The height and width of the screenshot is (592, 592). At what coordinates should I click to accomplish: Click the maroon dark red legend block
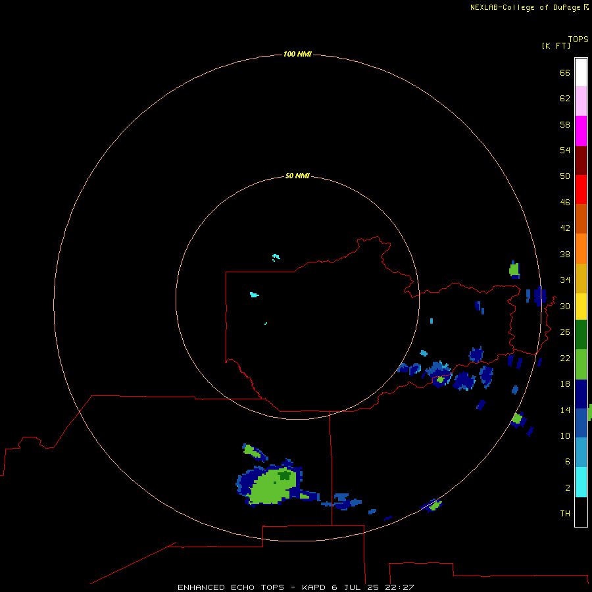(x=581, y=160)
